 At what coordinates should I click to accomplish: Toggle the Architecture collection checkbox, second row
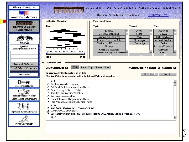tap(48, 87)
